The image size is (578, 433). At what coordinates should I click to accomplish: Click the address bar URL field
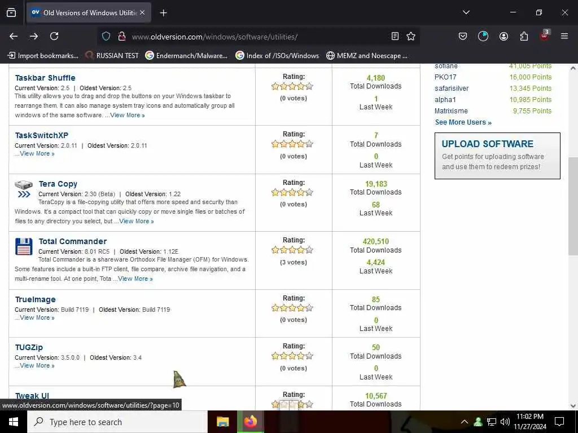[x=258, y=37]
